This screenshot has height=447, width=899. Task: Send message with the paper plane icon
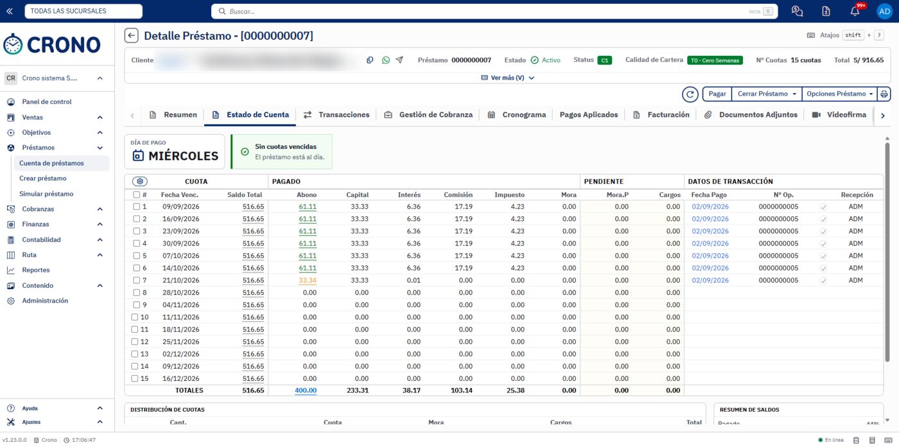(399, 60)
